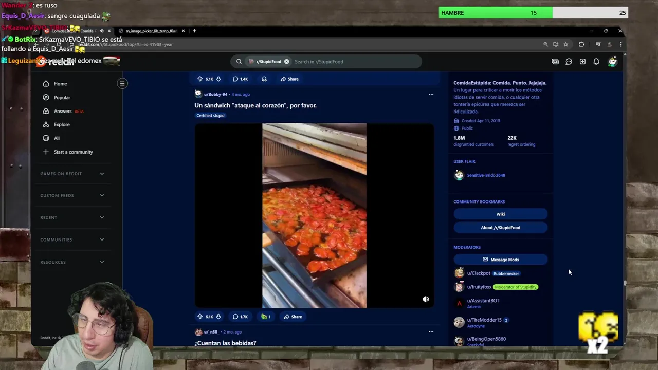This screenshot has width=658, height=370.
Task: Expand the Resources section
Action: pyautogui.click(x=72, y=262)
